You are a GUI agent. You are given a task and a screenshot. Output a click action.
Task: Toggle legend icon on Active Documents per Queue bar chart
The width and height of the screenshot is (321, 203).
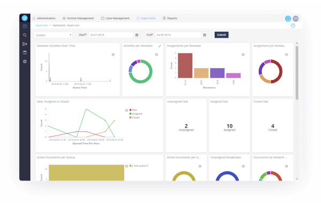click(x=126, y=166)
